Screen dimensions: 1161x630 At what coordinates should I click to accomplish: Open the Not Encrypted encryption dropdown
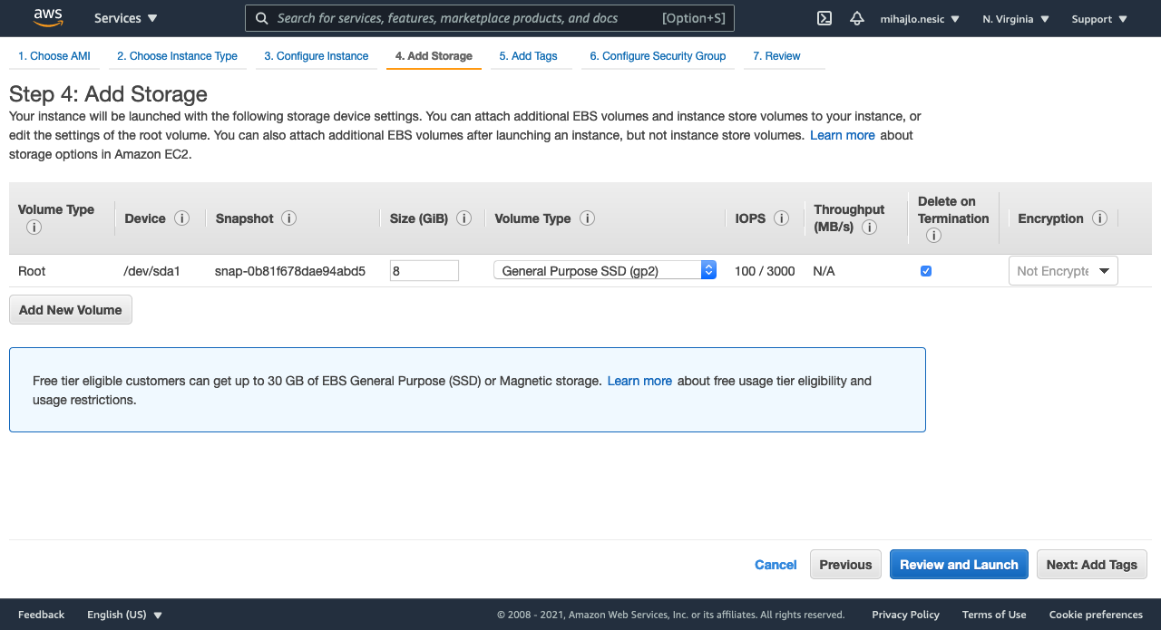pos(1063,271)
